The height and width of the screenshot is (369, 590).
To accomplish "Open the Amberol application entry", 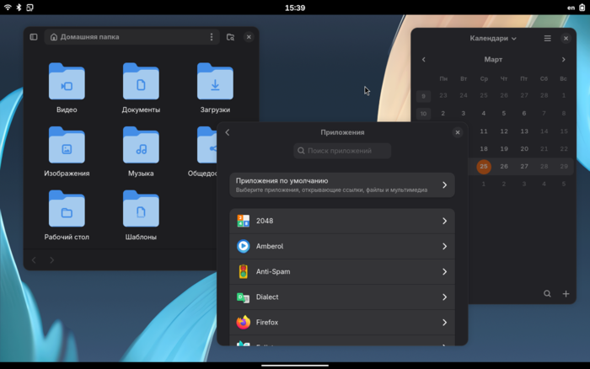I will coord(342,247).
